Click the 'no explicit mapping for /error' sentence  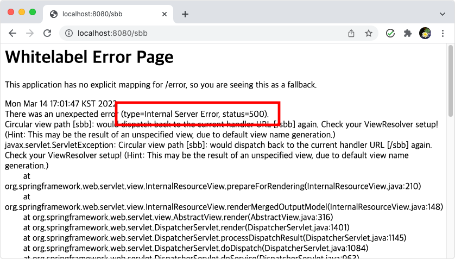(161, 85)
